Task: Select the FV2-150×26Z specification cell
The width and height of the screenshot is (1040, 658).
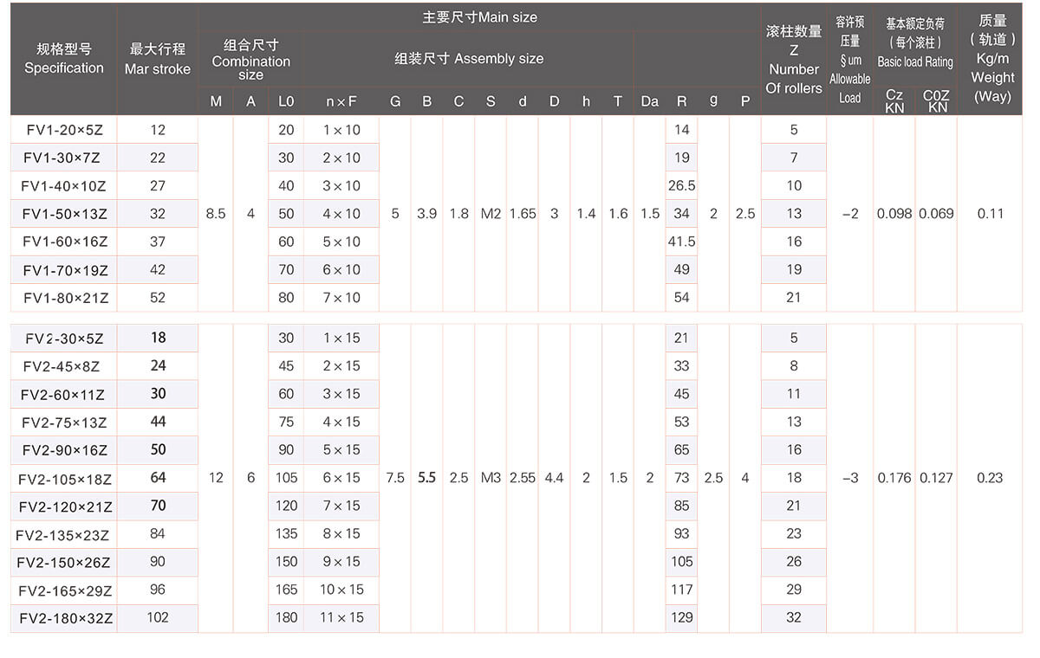Action: (64, 562)
